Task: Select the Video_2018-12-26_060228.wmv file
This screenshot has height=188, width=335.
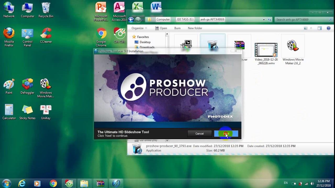Action: (x=266, y=54)
